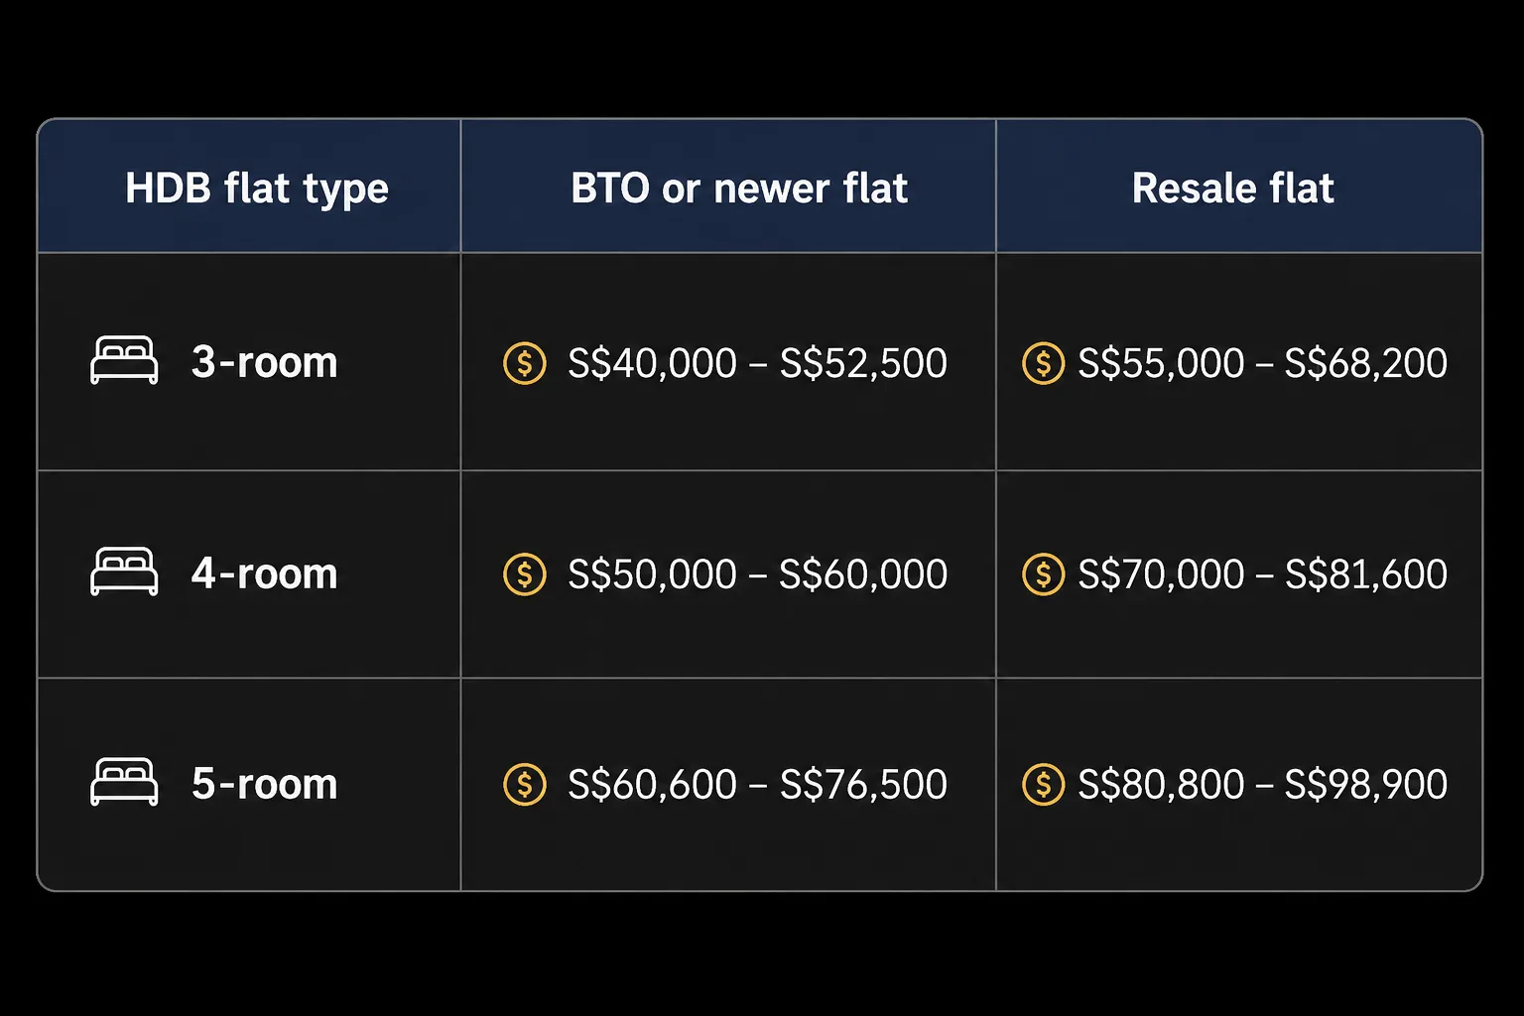1524x1016 pixels.
Task: Click the S$40,000 – S$52,500 price range
Action: click(x=758, y=363)
